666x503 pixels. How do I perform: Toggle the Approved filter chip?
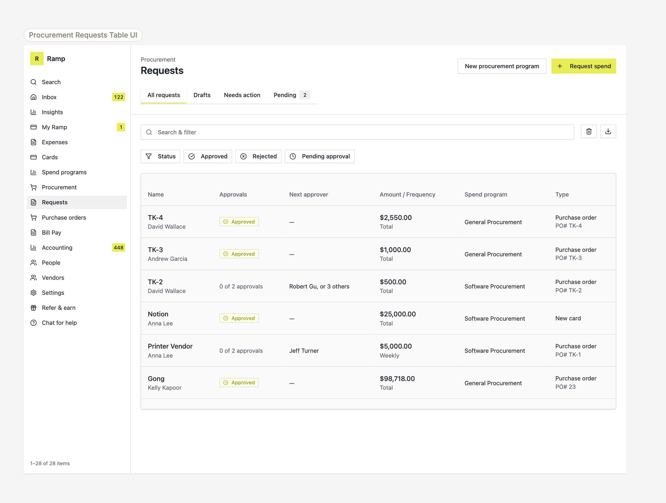click(207, 156)
